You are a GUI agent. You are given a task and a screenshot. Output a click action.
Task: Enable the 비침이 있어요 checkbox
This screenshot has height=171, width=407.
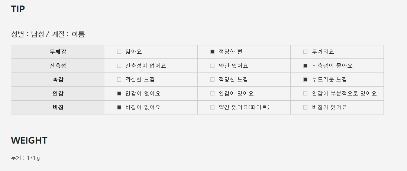pyautogui.click(x=306, y=107)
